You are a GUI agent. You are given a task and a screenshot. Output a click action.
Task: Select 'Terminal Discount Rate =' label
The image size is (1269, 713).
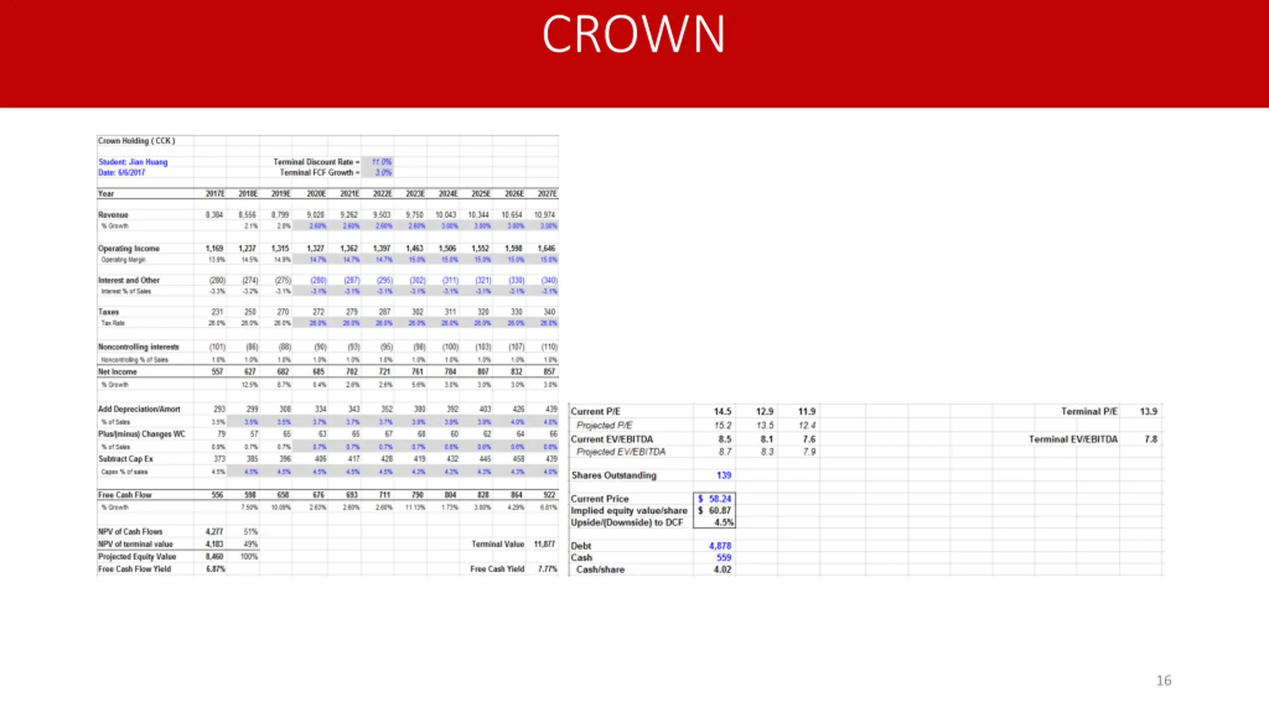316,162
